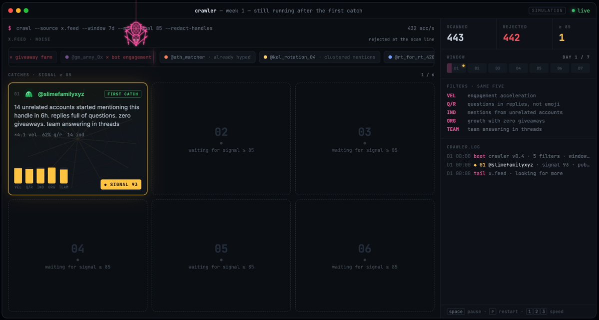599x320 pixels.
Task: Jump to day D1 in the window timeline
Action: [456, 68]
